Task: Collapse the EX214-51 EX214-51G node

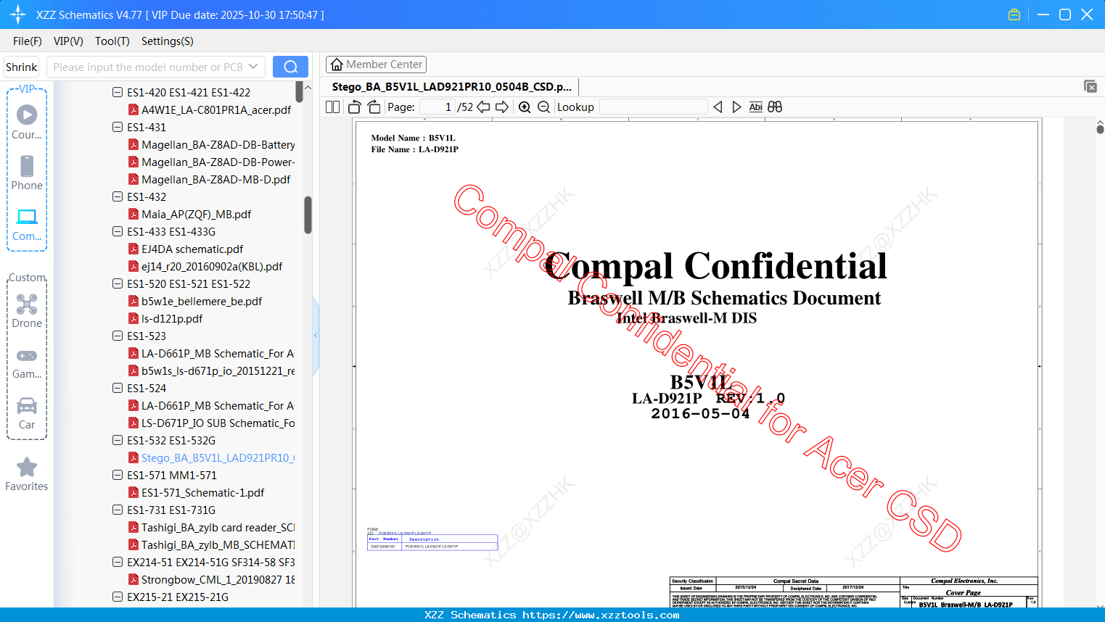Action: [118, 562]
